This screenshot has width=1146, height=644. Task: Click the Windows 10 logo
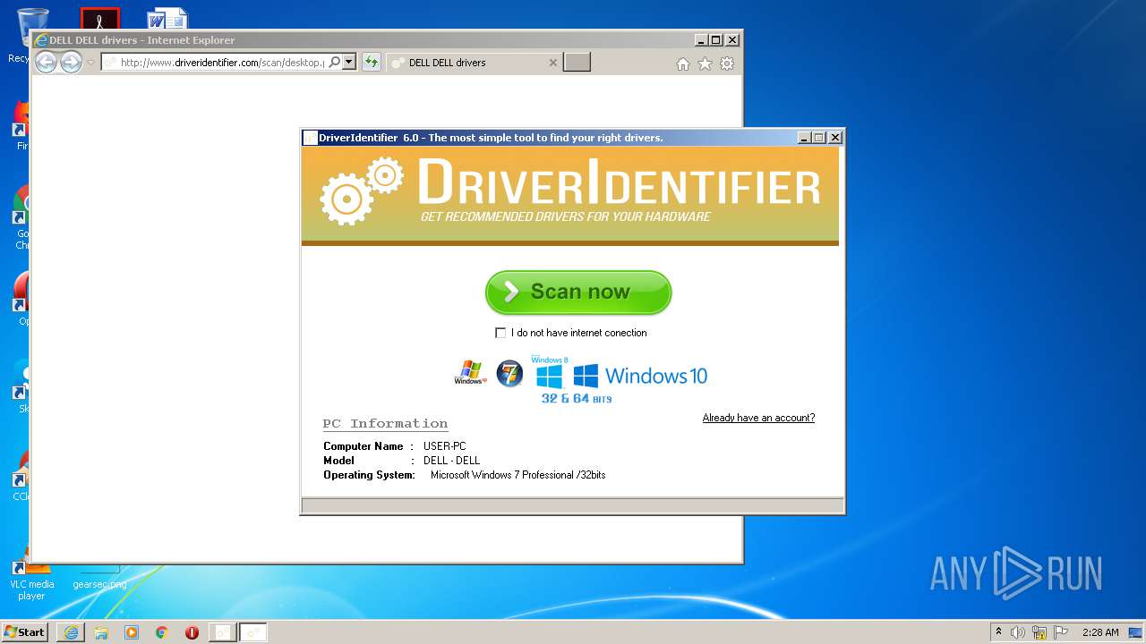point(640,376)
